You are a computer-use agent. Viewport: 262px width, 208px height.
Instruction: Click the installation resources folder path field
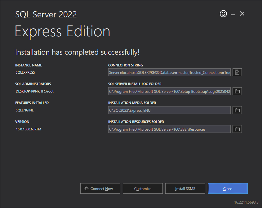coord(169,129)
